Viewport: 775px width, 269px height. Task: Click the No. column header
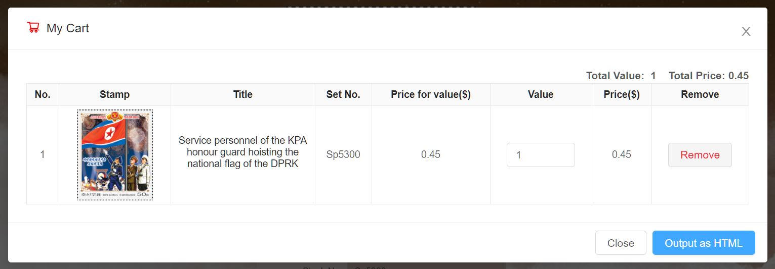[x=43, y=94]
